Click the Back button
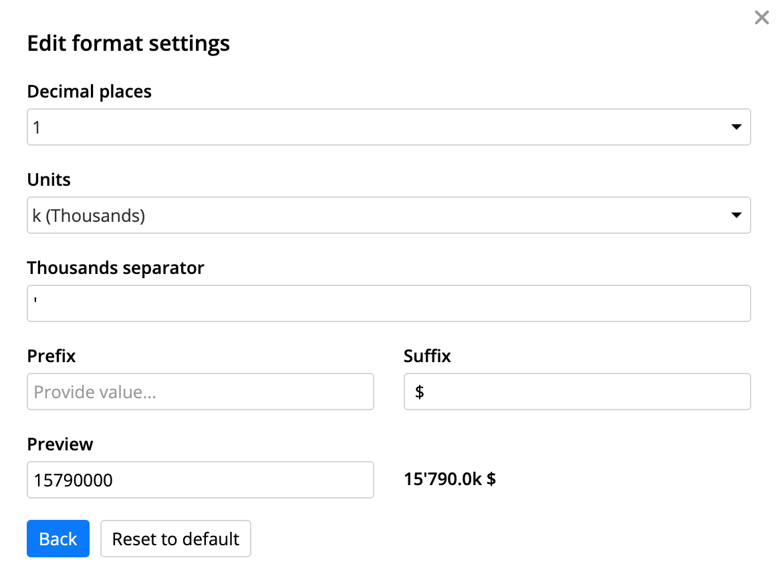The width and height of the screenshot is (778, 580). pyautogui.click(x=58, y=539)
